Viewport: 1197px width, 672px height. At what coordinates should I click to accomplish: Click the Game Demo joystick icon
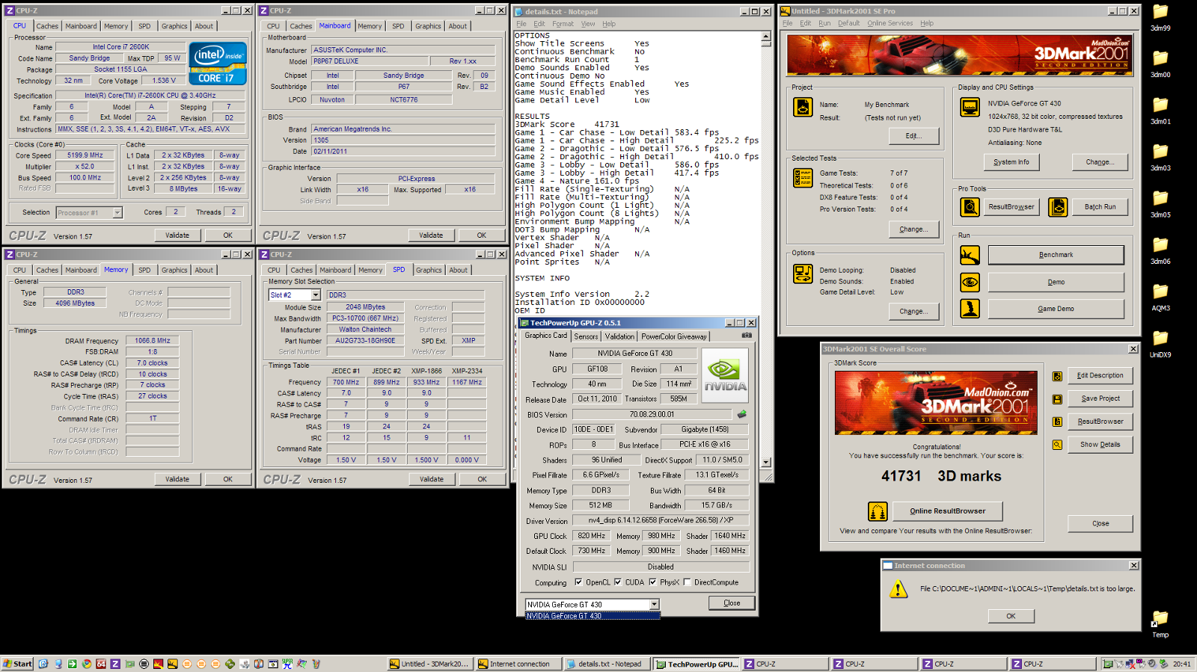pyautogui.click(x=970, y=308)
